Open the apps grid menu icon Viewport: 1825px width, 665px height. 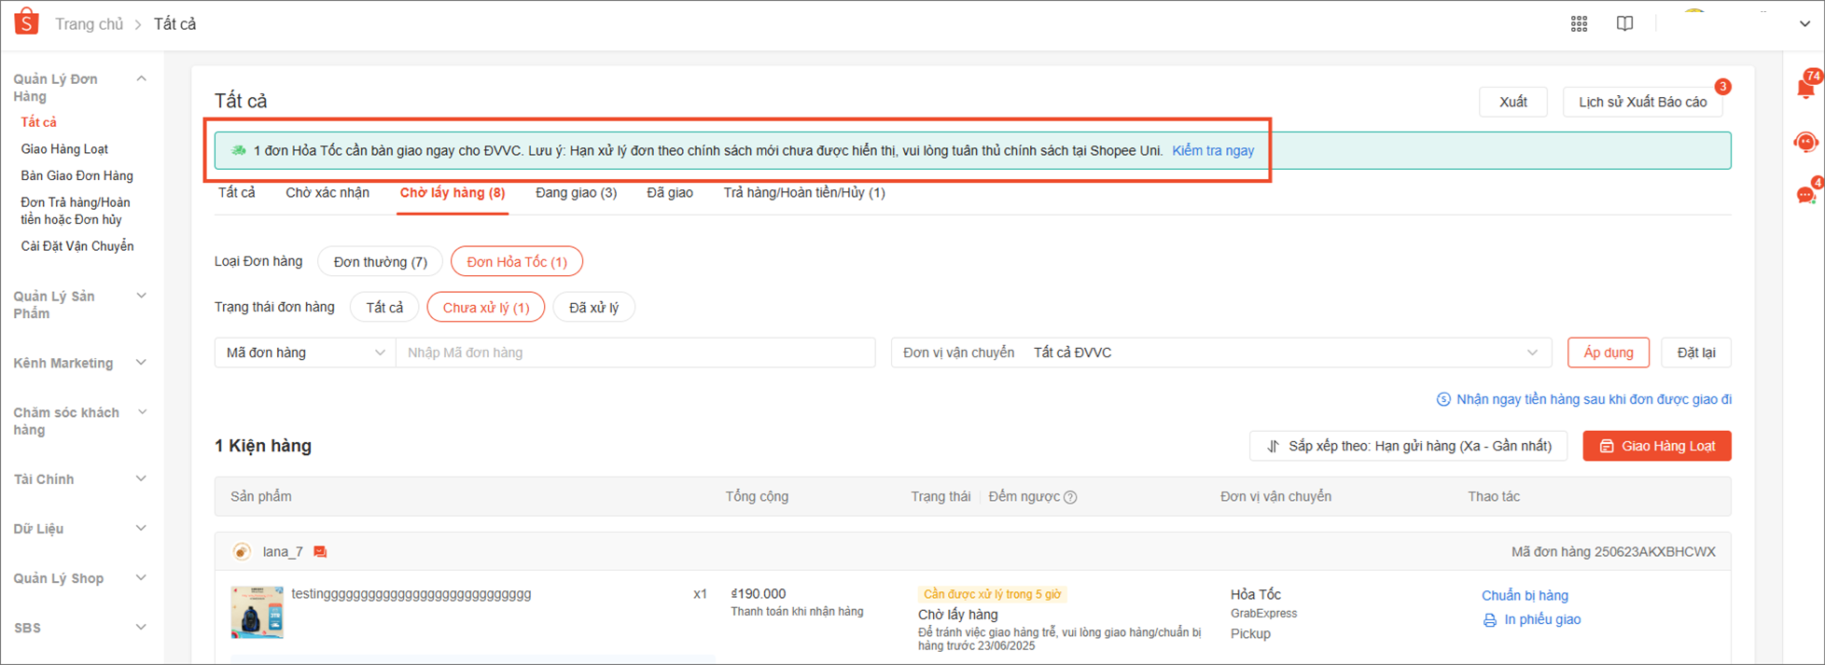[x=1579, y=24]
